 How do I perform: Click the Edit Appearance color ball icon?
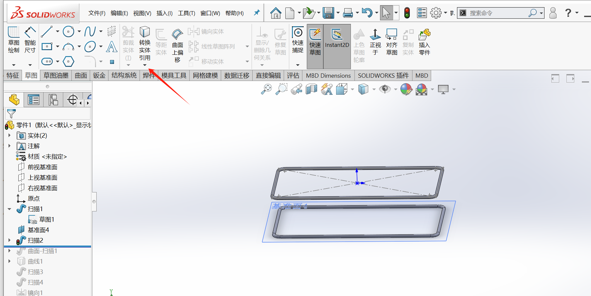click(406, 89)
